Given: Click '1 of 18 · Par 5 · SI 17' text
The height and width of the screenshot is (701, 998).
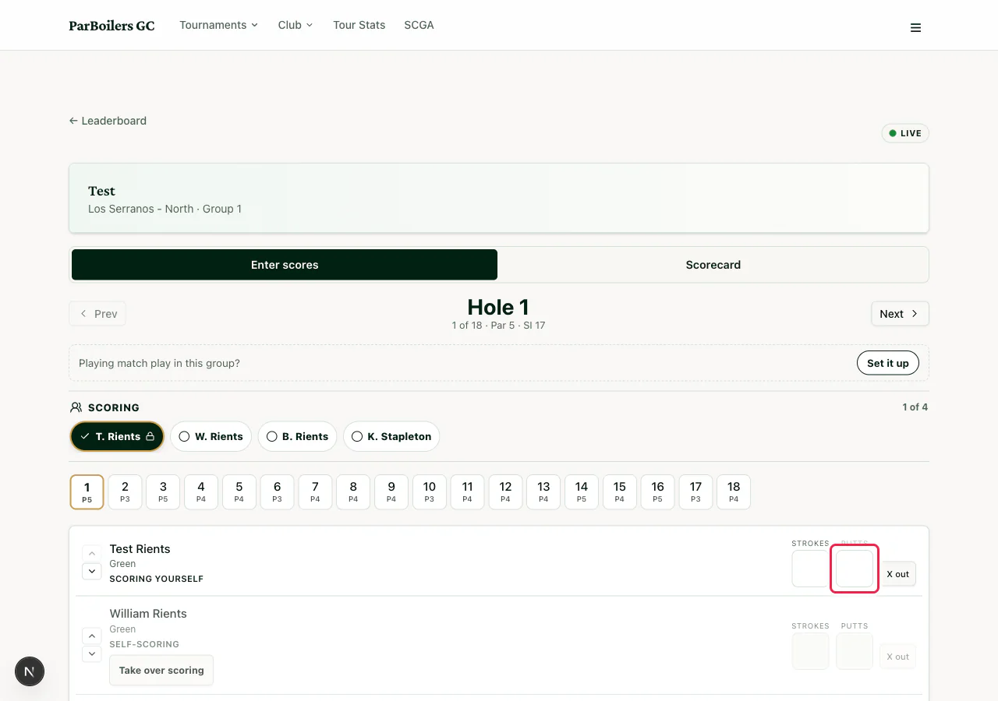Looking at the screenshot, I should tap(498, 326).
